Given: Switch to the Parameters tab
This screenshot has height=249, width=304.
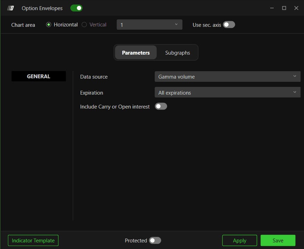Looking at the screenshot, I should coord(136,53).
